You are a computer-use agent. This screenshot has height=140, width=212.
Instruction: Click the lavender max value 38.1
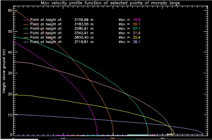coord(137,42)
